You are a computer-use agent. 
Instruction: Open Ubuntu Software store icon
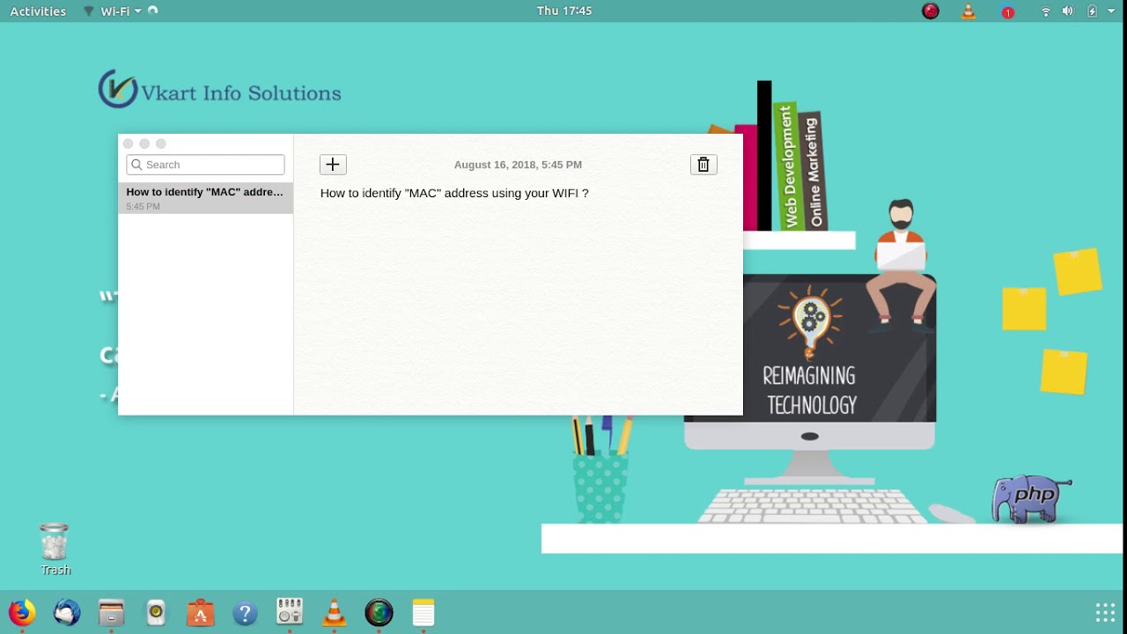pyautogui.click(x=200, y=612)
